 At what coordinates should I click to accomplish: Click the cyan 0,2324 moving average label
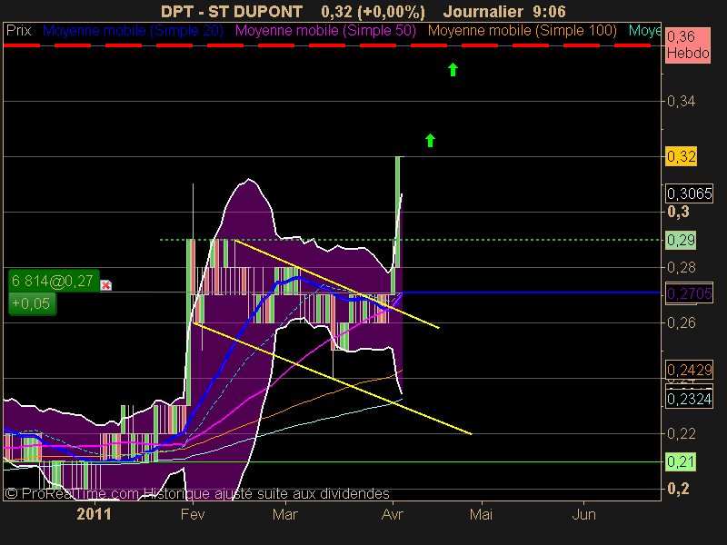(x=689, y=399)
